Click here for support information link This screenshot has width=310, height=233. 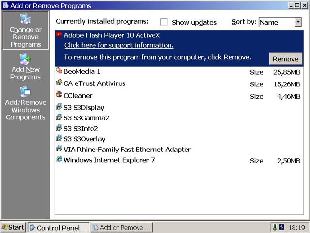[x=119, y=45]
